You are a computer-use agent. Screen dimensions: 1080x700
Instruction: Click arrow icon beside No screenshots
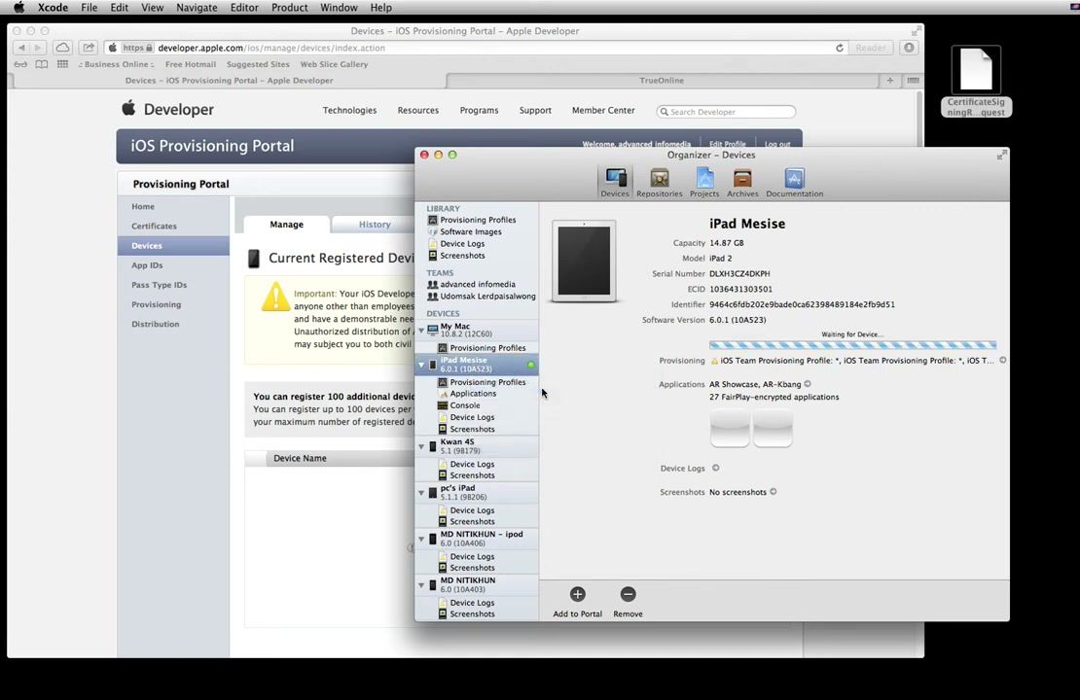pyautogui.click(x=774, y=491)
